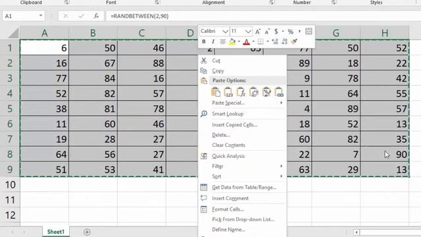Center align text using mini toolbar

pyautogui.click(x=222, y=41)
